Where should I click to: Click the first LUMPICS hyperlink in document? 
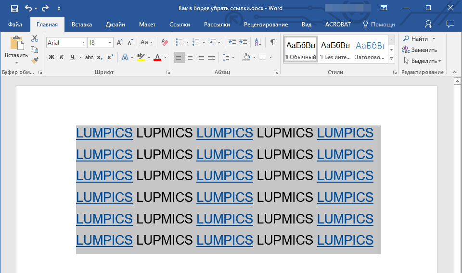click(x=104, y=133)
